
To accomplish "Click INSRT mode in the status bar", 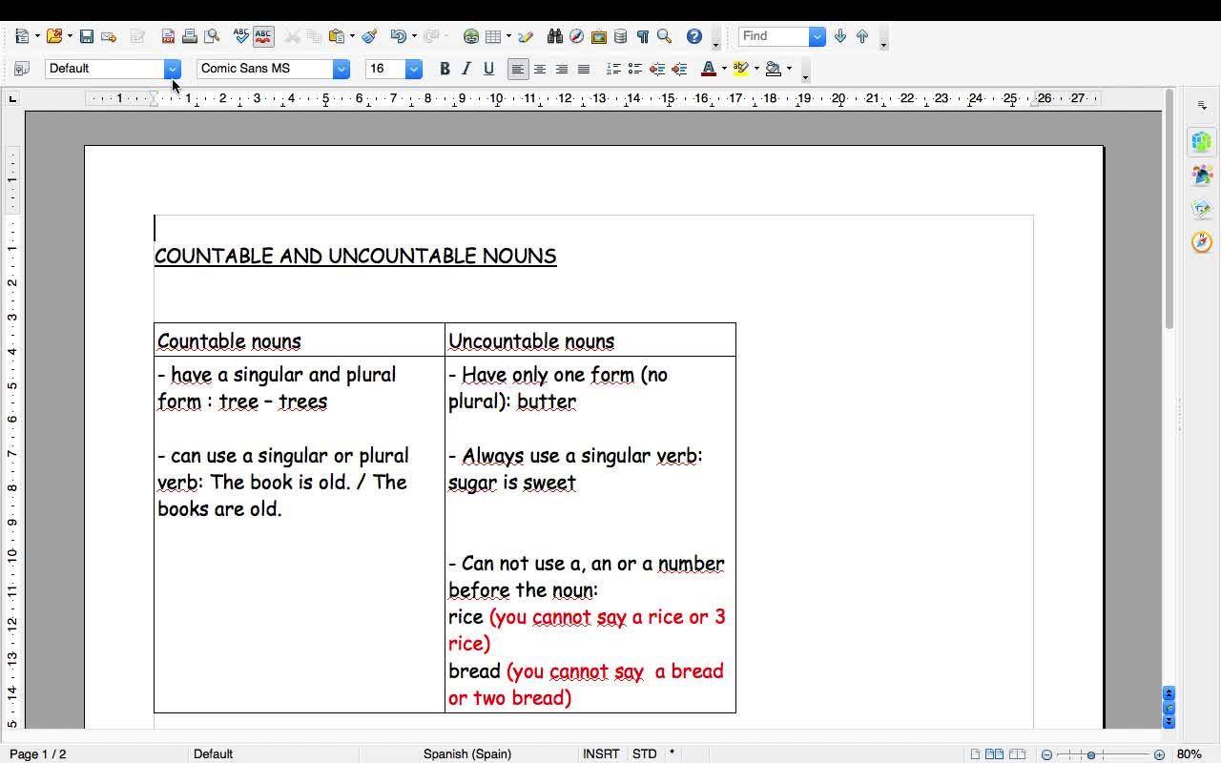I will 601,753.
